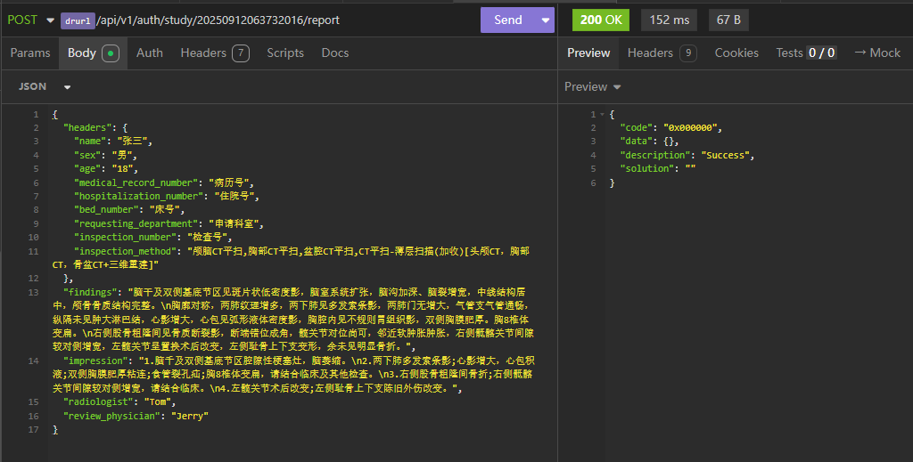Expand the JSON body type dropdown
The height and width of the screenshot is (462, 913).
[45, 86]
